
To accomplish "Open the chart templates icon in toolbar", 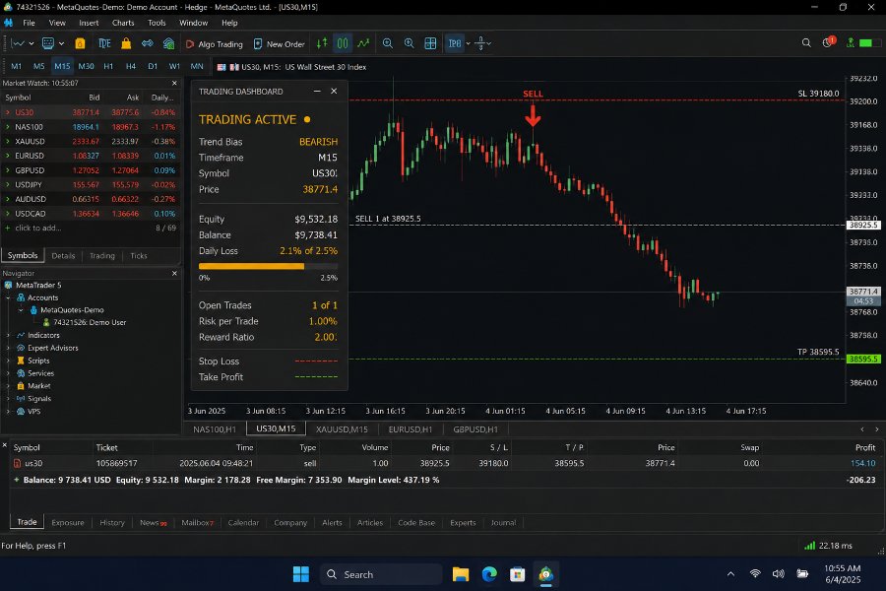I will 48,43.
